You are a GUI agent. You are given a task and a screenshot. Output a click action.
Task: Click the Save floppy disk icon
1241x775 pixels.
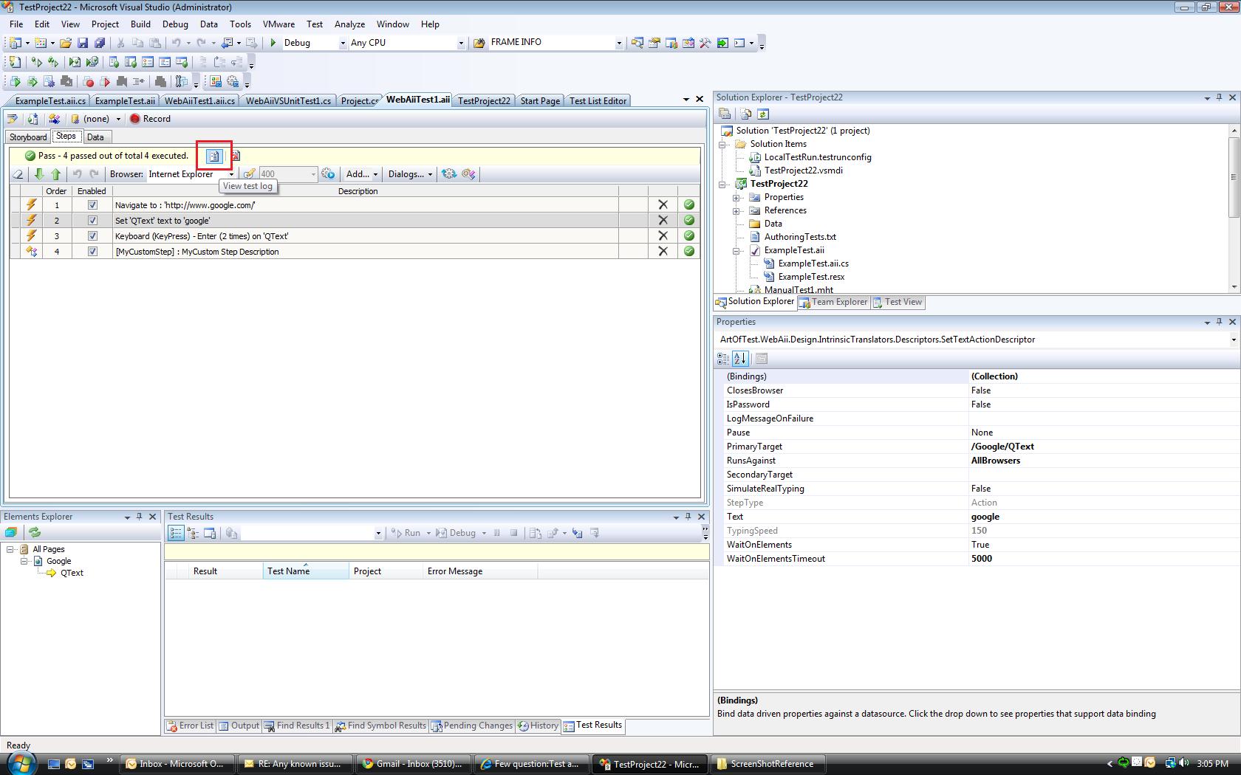pos(83,43)
